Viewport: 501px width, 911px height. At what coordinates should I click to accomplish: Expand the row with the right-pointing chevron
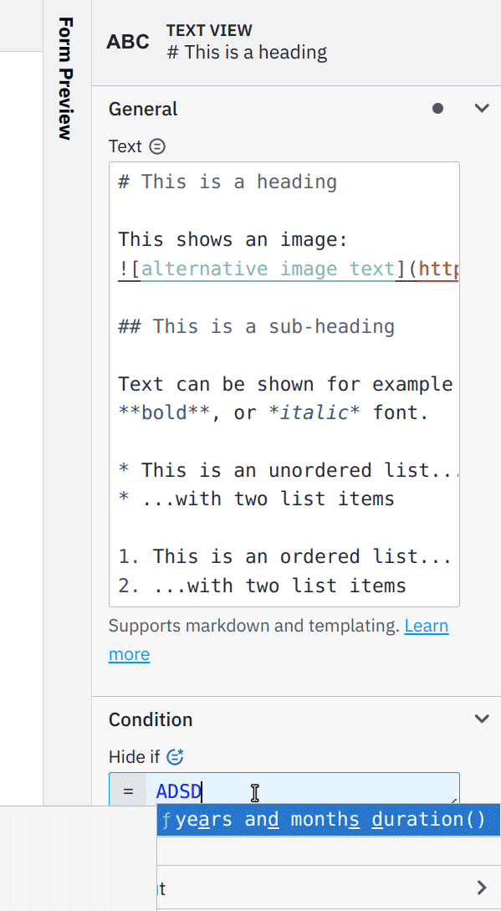(x=481, y=888)
